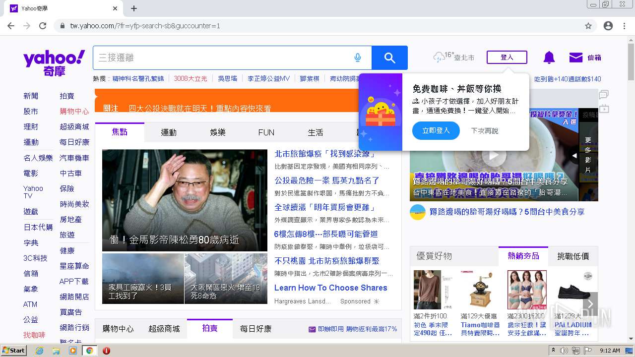The width and height of the screenshot is (635, 357).
Task: Open 家具工廠霸火 news thumbnail
Action: coord(143,279)
